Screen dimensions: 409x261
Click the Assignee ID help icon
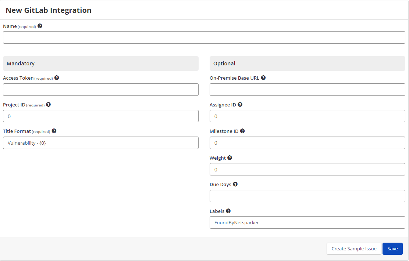coord(240,104)
